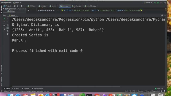The image size is (171, 96).
Task: Click the IDE and Plugin Updates status message
Action: [x=26, y=91]
